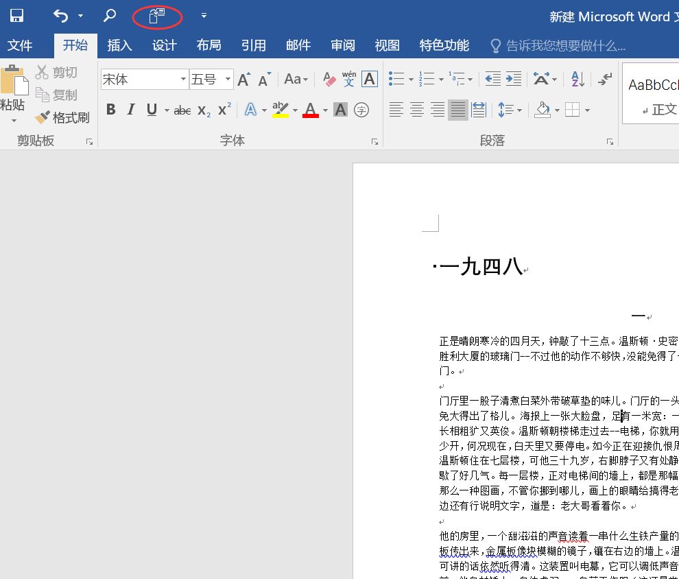Toggle underline U
The image size is (679, 579).
coord(152,110)
